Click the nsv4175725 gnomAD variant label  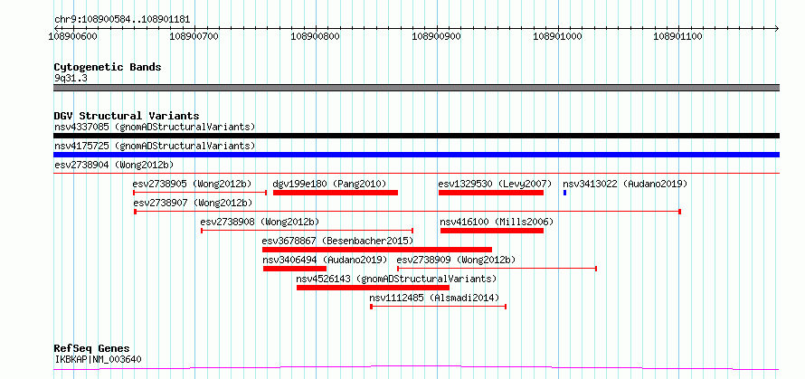click(155, 146)
